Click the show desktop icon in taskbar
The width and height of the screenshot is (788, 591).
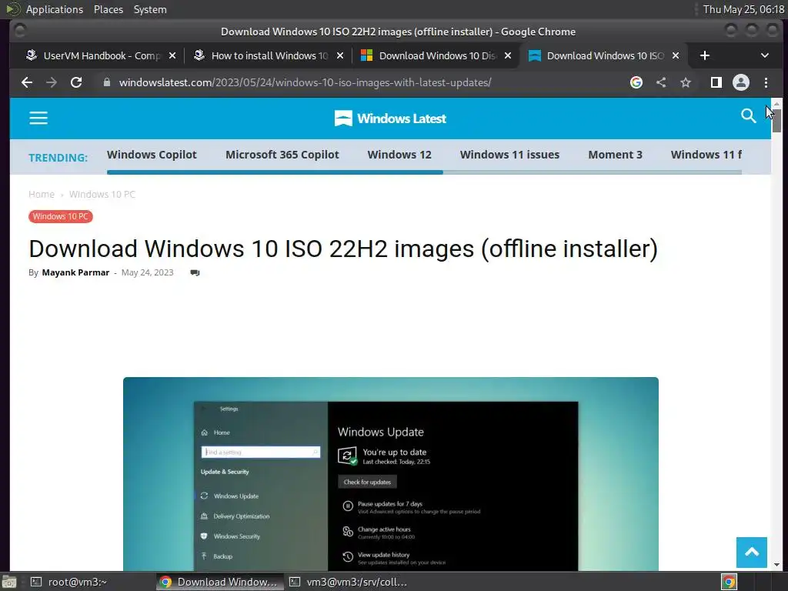point(9,582)
